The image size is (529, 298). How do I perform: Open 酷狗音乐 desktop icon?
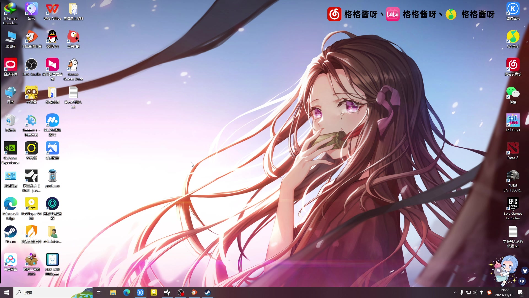tap(513, 11)
